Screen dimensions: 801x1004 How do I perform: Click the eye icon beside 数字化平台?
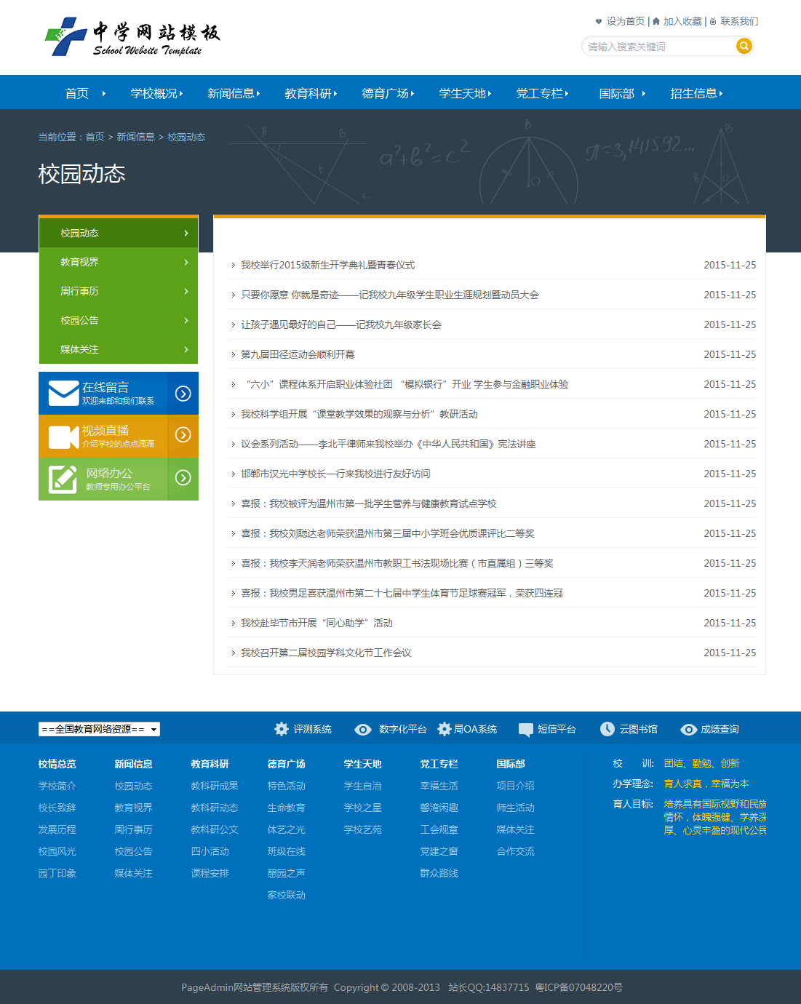(x=363, y=729)
